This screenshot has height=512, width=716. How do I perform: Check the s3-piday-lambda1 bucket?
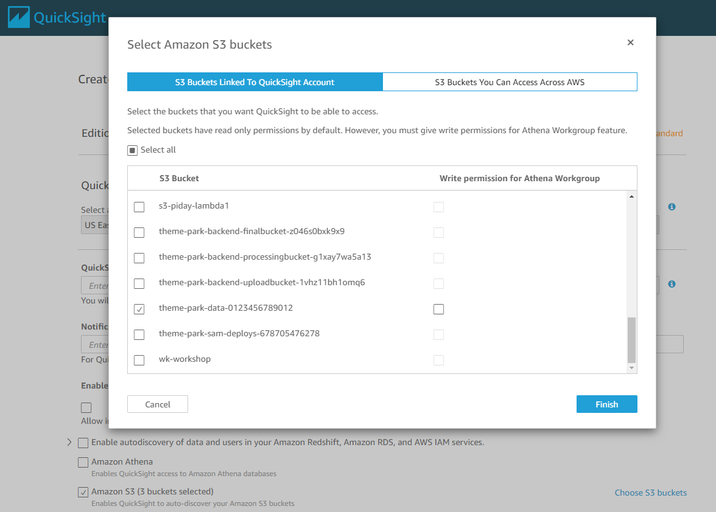[139, 207]
